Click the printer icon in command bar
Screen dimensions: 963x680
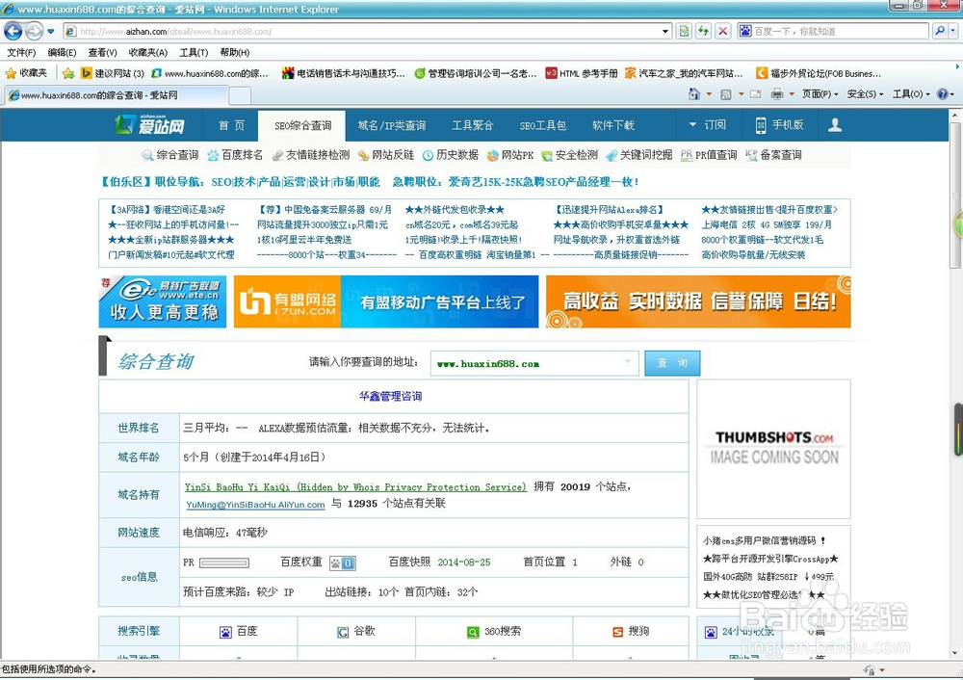pyautogui.click(x=777, y=94)
